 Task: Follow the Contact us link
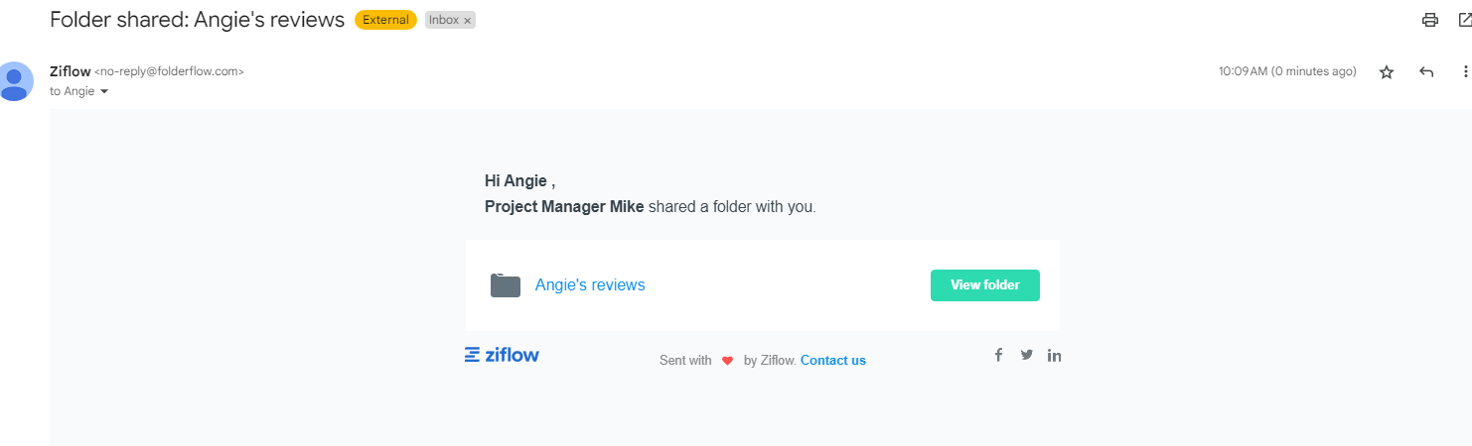point(833,361)
